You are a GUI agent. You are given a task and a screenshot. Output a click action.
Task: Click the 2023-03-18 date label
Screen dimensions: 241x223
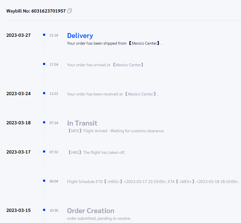18,123
